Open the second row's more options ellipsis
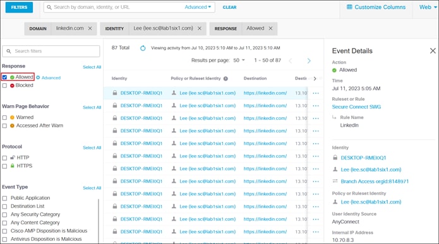This screenshot has height=244, width=439. tap(316, 106)
